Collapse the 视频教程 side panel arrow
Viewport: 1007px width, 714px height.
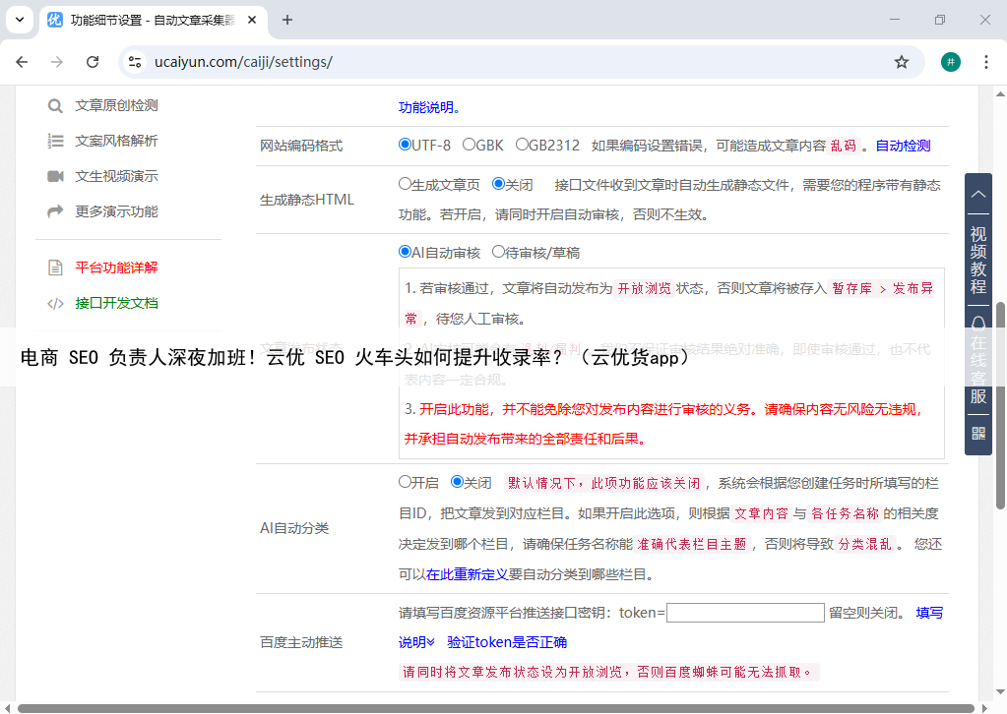[977, 195]
